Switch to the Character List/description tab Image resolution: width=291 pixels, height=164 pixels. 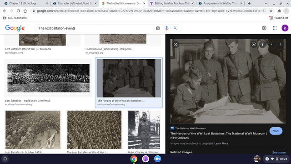[75, 3]
